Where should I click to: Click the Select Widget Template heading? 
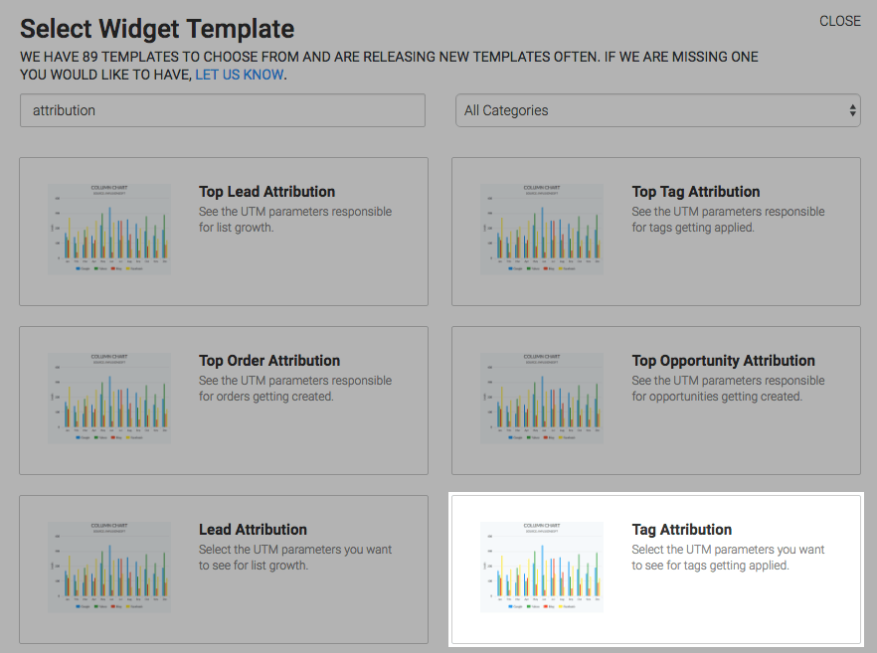pos(157,29)
